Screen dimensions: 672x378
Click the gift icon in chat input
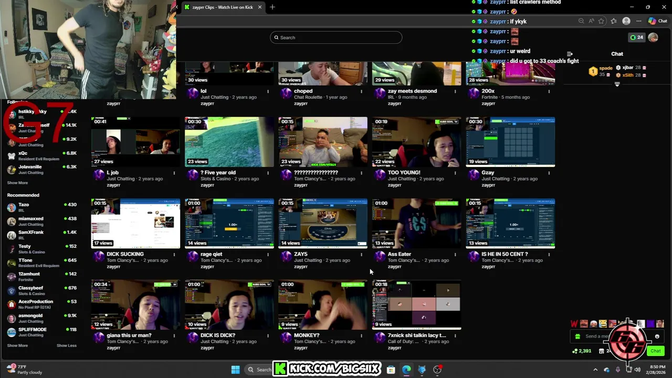pyautogui.click(x=578, y=337)
